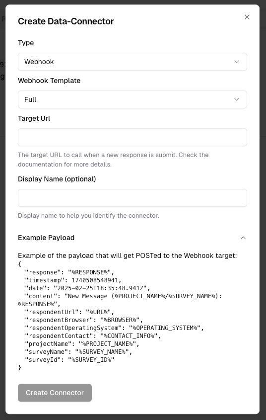Click the "Example of the payload" sentence
The width and height of the screenshot is (266, 420).
(128, 255)
